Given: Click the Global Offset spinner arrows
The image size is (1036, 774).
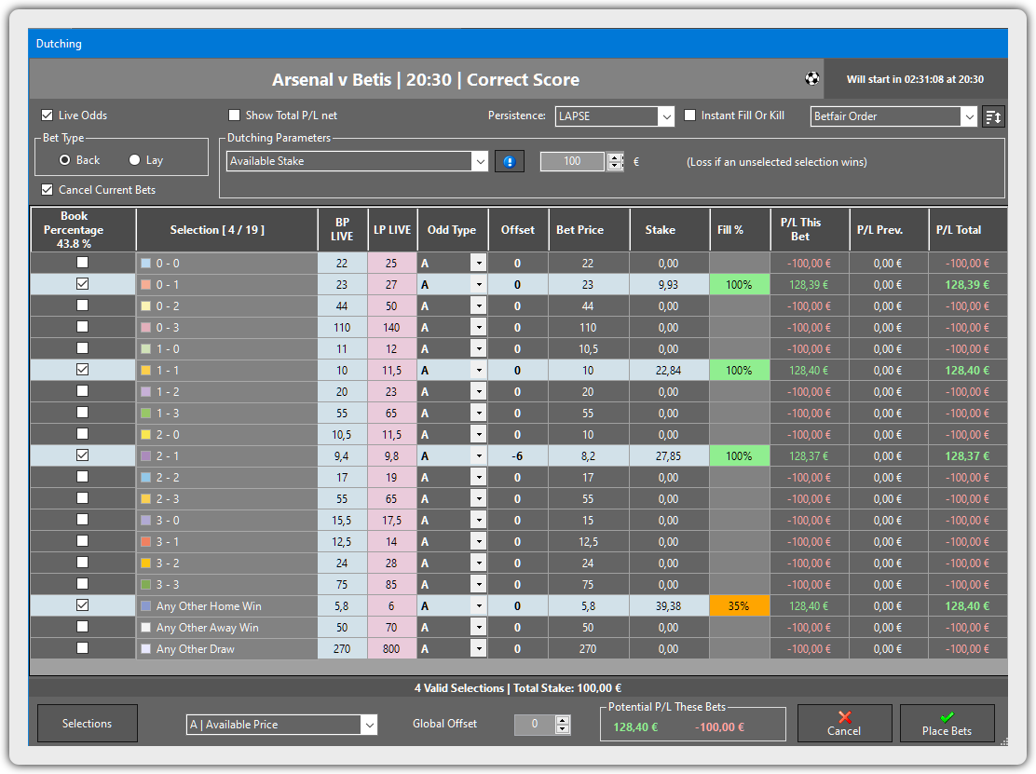Looking at the screenshot, I should click(x=563, y=725).
